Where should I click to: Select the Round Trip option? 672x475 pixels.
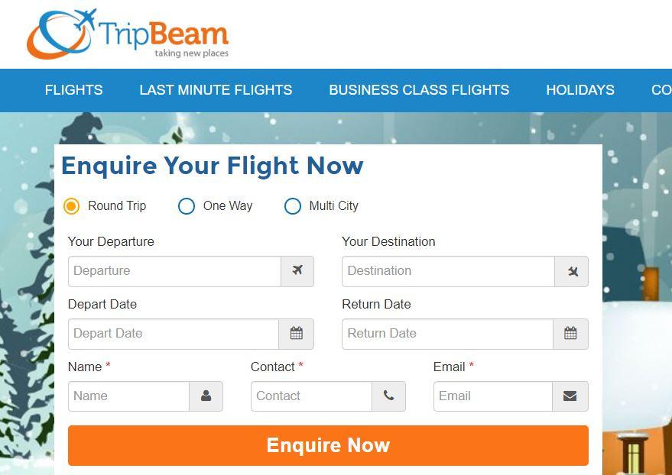click(72, 206)
